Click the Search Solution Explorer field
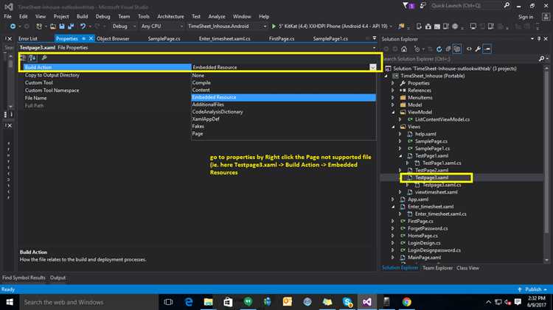The width and height of the screenshot is (553, 310). 460,59
